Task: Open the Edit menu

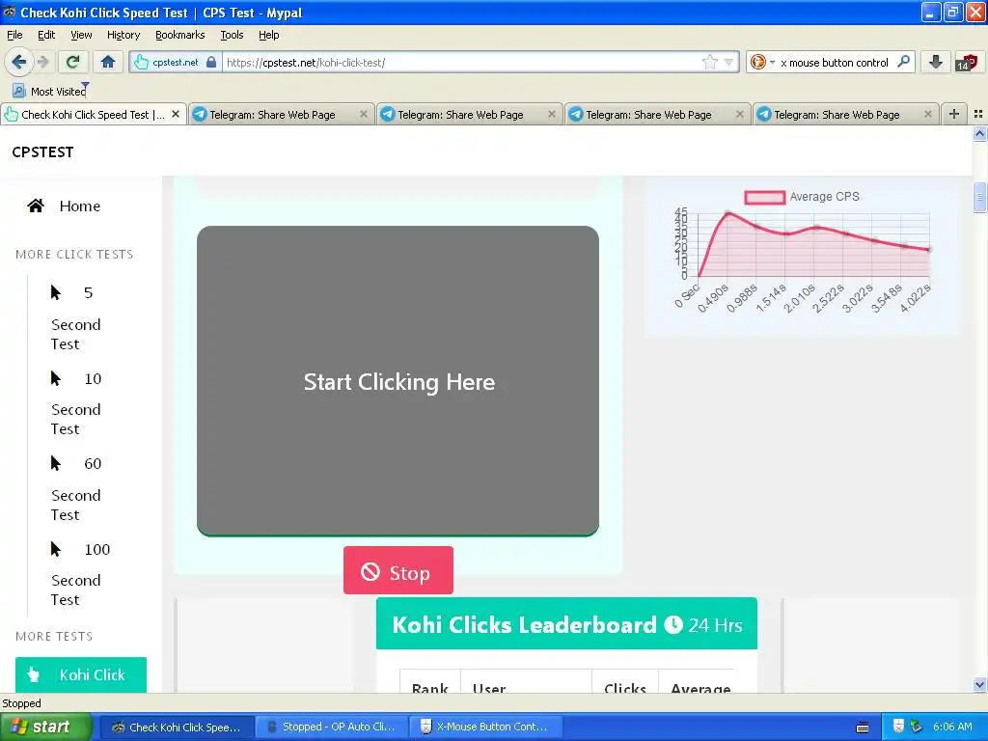Action: click(x=46, y=35)
